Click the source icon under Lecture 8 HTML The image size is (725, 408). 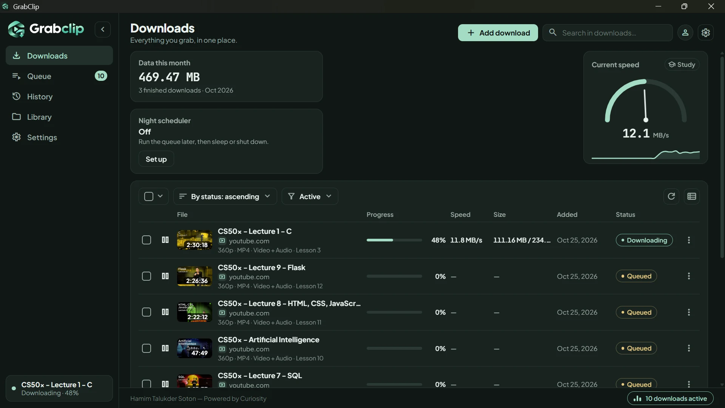[x=222, y=313]
